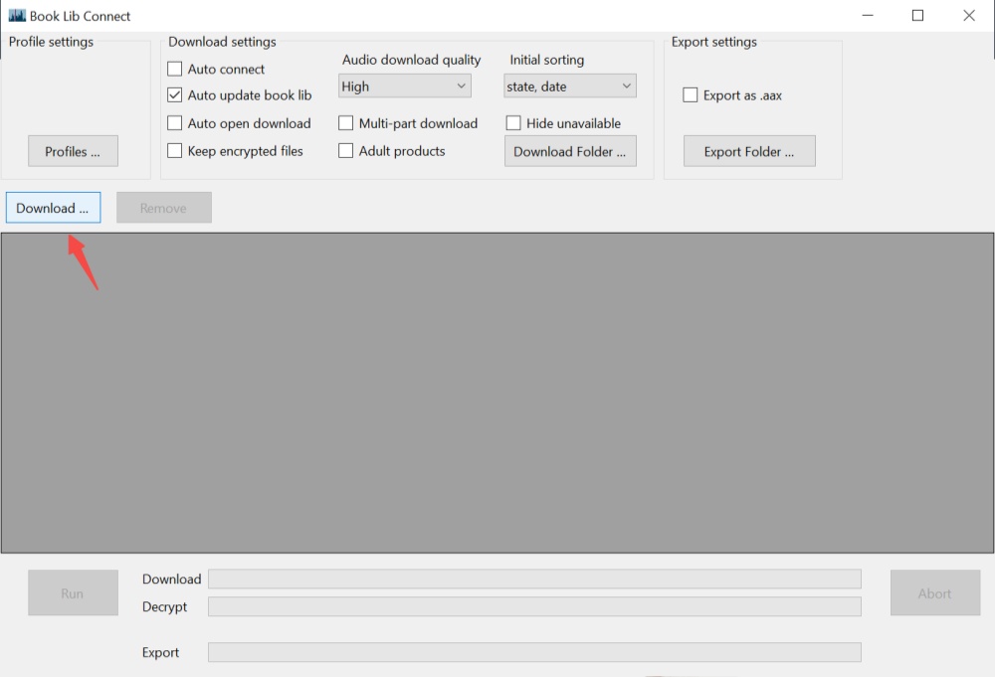This screenshot has width=995, height=677.
Task: Click the Export progress bar
Action: click(535, 652)
